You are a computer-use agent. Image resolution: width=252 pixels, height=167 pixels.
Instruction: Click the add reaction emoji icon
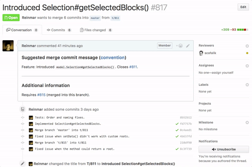coord(180,46)
